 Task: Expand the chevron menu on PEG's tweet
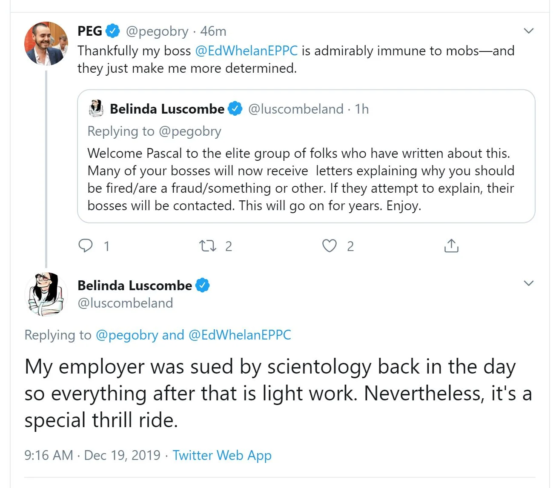[528, 31]
